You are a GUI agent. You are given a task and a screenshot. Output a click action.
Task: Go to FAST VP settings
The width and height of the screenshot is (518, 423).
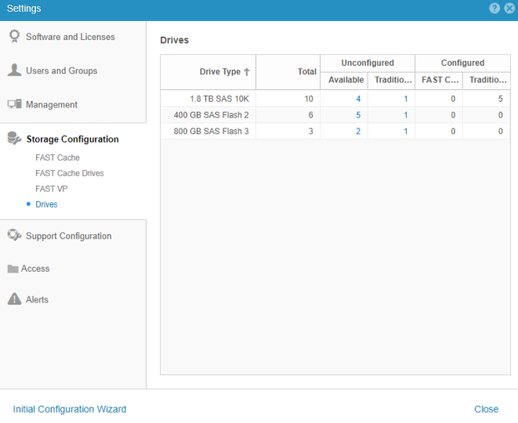(x=51, y=189)
